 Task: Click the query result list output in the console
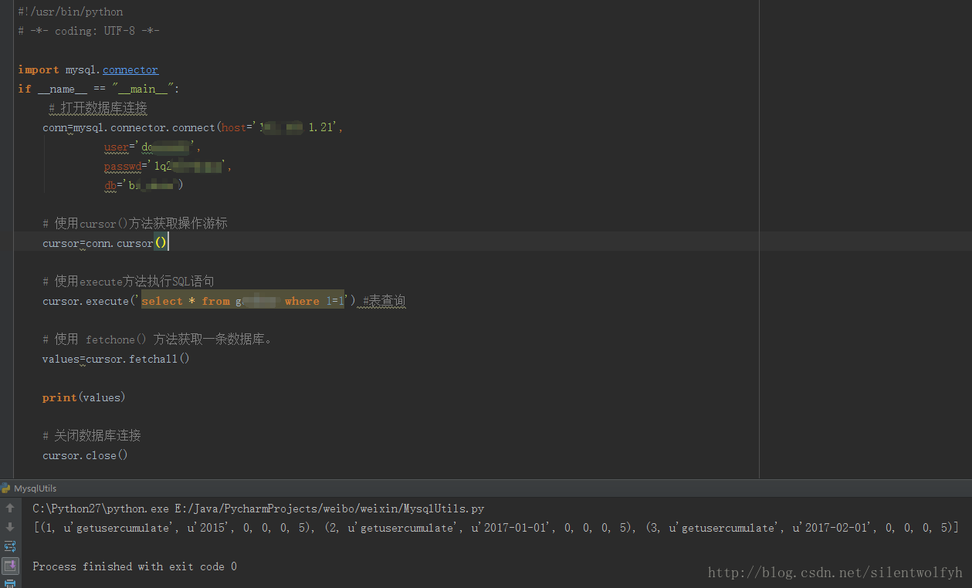tap(496, 528)
